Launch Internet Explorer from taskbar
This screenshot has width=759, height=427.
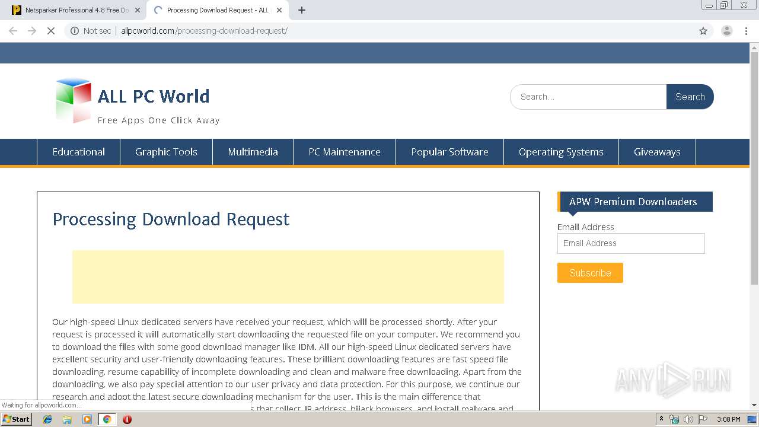pyautogui.click(x=47, y=419)
